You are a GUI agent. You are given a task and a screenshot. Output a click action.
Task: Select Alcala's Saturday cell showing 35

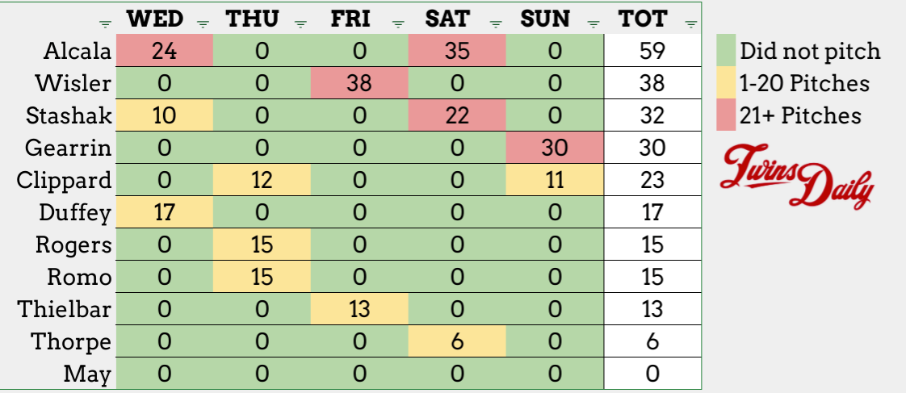(457, 52)
